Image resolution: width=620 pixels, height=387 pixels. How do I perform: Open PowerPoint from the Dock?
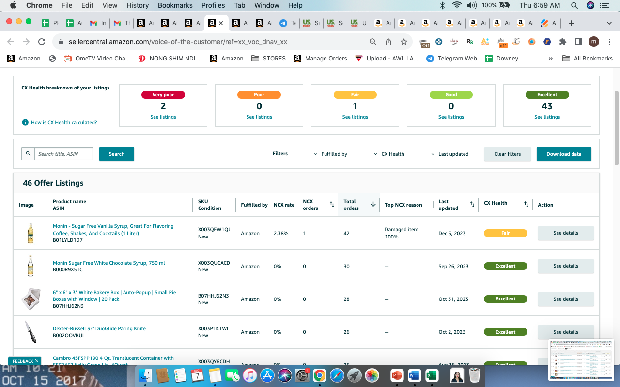[396, 375]
